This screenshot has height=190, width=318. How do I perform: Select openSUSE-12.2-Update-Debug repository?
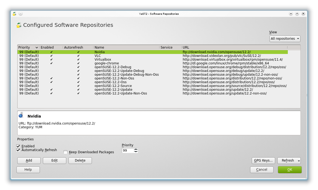[119, 71]
